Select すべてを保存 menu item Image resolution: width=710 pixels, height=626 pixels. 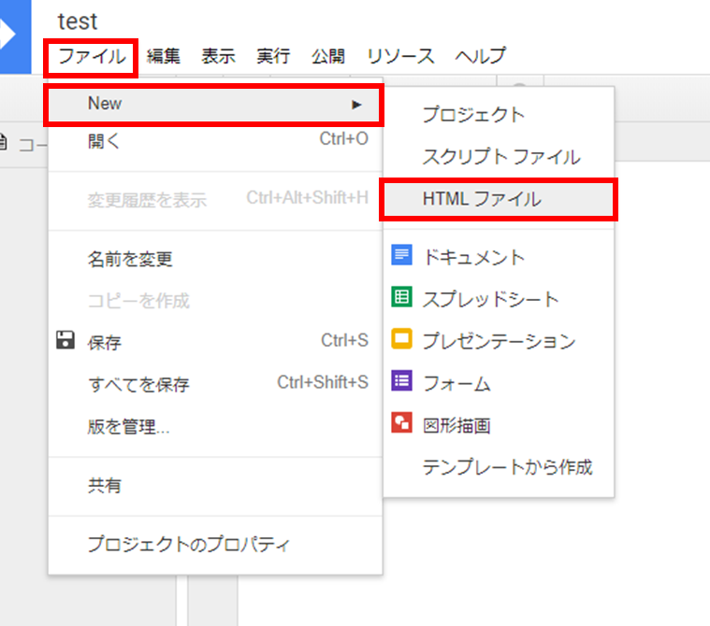[x=215, y=384]
